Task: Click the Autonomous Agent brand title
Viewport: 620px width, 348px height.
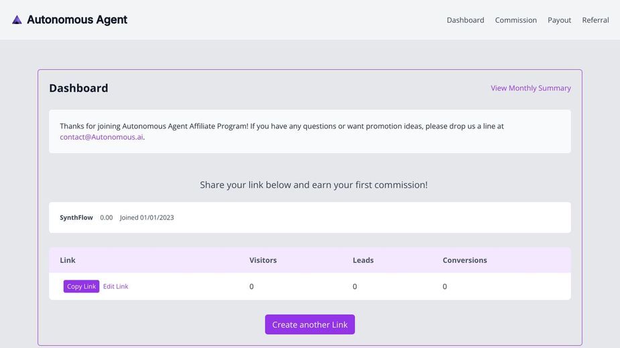Action: tap(77, 20)
